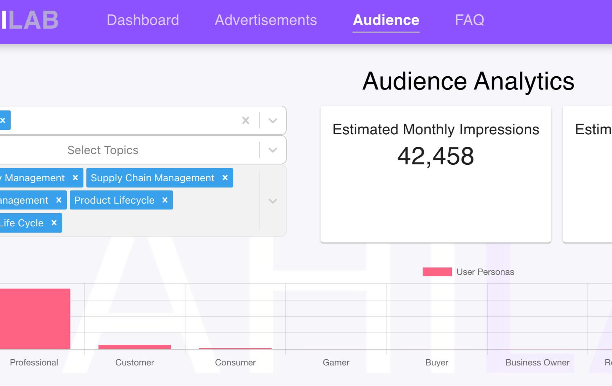Go to the Dashboard tab
Image resolution: width=612 pixels, height=386 pixels.
(x=143, y=20)
